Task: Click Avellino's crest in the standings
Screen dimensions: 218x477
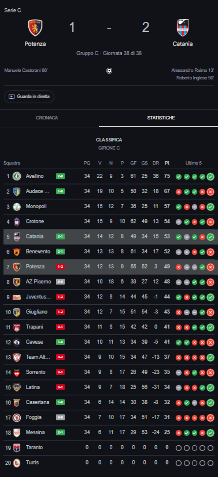Action: coord(17,176)
